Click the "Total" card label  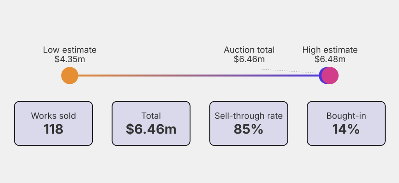click(151, 116)
